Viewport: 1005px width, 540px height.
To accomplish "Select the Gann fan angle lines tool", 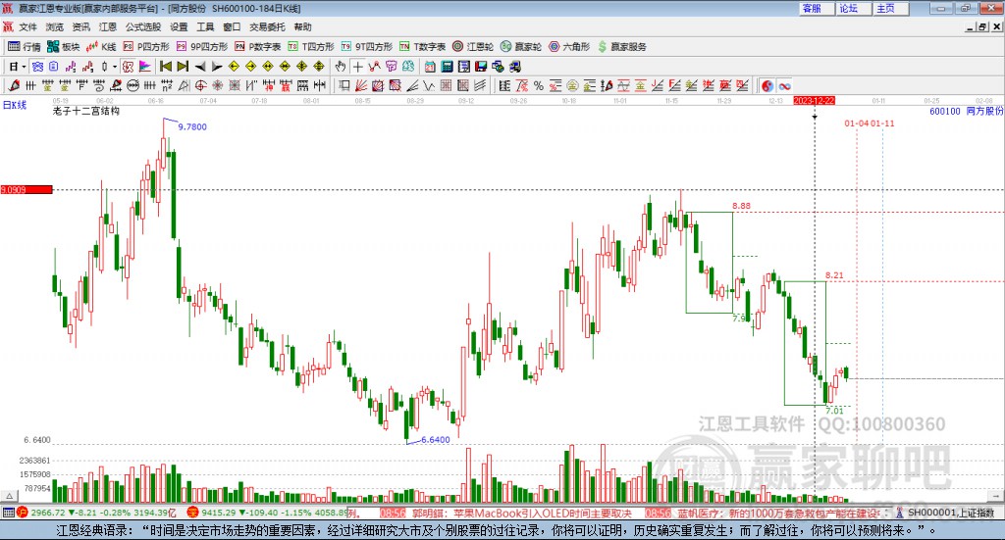I will [x=360, y=85].
